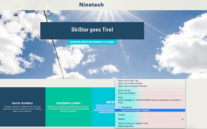207x129 pixels.
Task: Expand the Speech submenu
Action: pos(150,119)
